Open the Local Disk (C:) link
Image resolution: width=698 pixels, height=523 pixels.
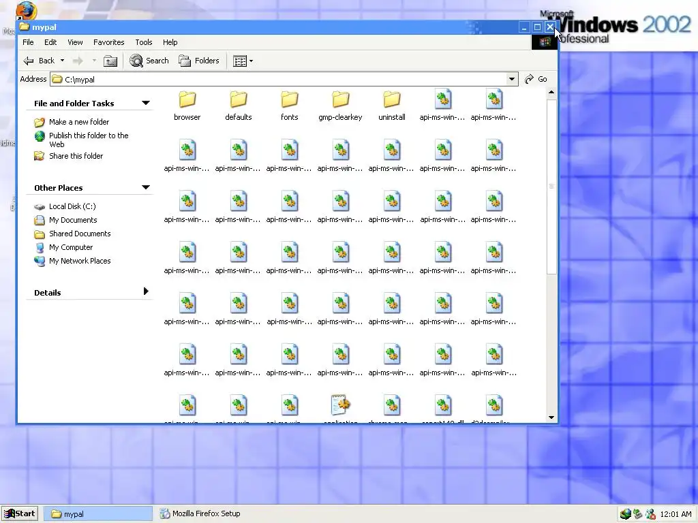pyautogui.click(x=72, y=206)
